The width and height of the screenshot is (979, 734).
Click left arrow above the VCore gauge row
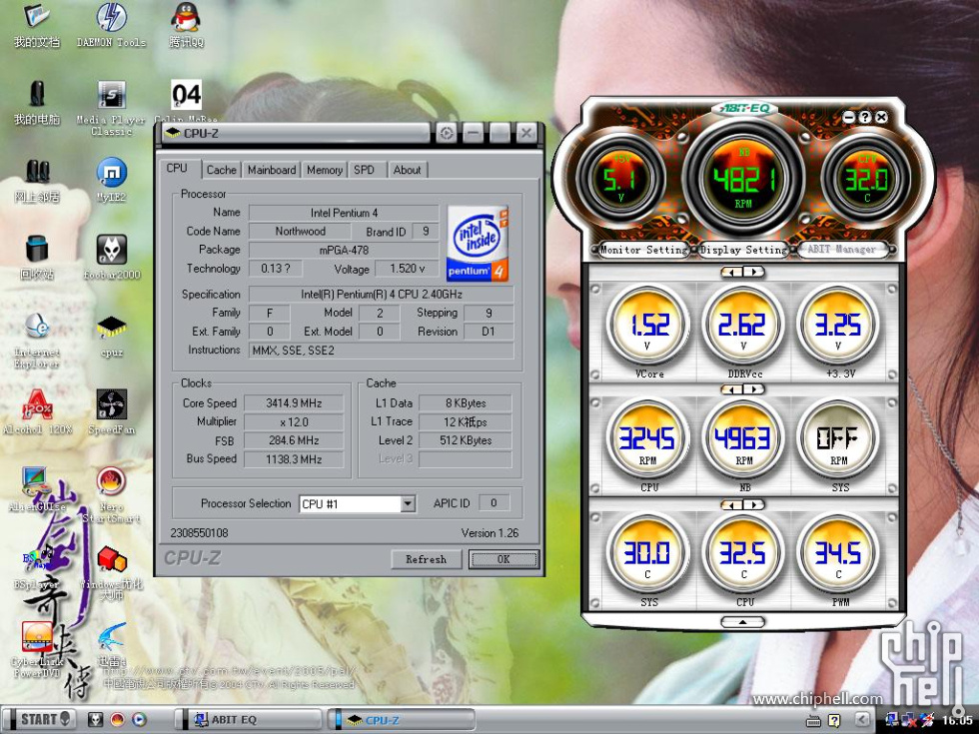[x=731, y=272]
